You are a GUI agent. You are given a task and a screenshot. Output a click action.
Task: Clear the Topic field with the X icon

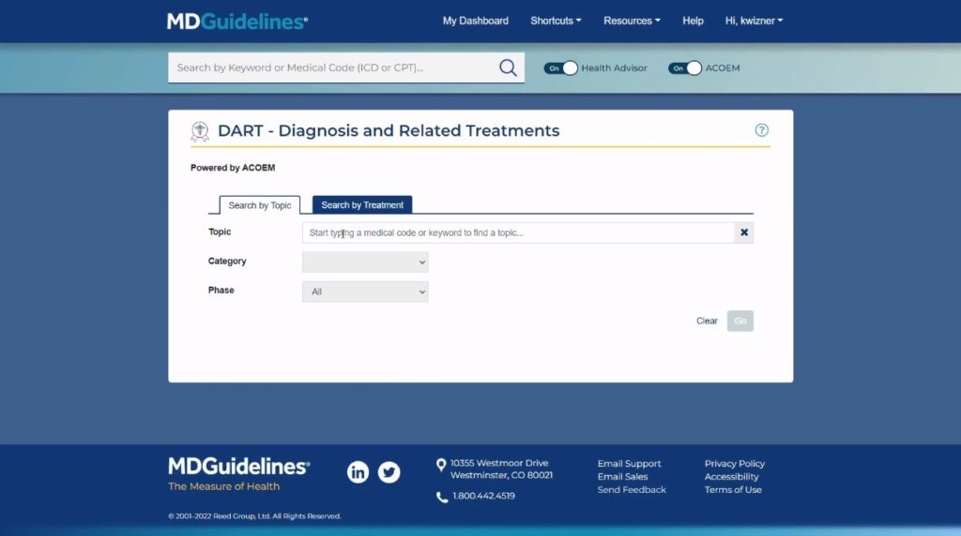click(x=744, y=232)
